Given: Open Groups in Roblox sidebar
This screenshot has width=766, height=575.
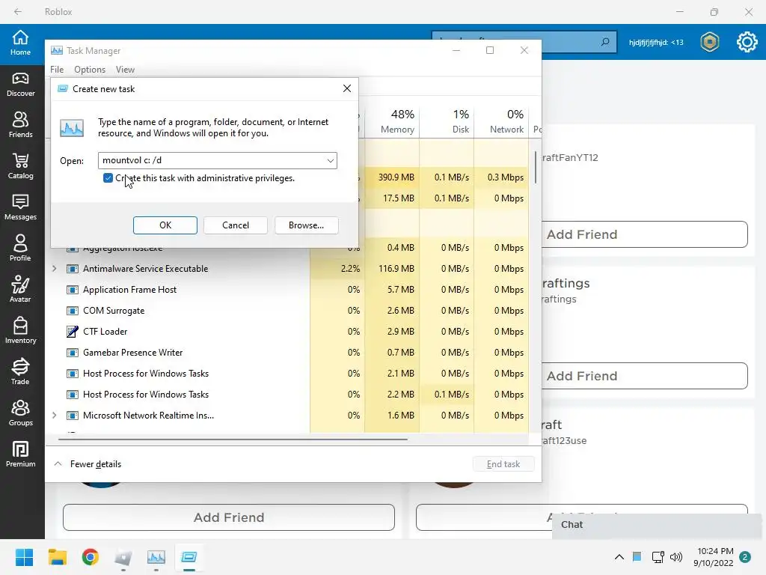Looking at the screenshot, I should click(20, 413).
